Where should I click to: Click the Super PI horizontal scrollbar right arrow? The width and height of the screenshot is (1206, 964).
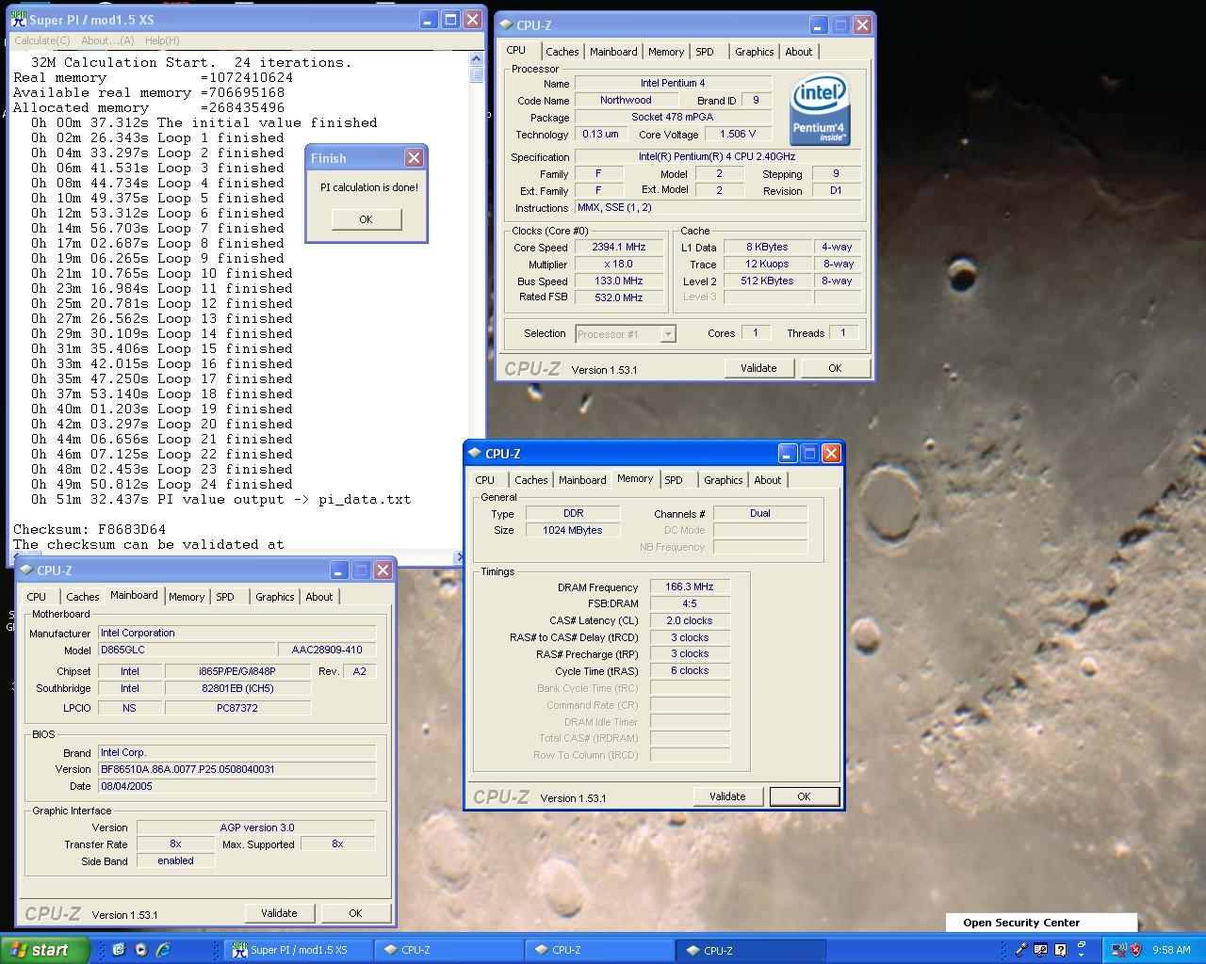[459, 557]
